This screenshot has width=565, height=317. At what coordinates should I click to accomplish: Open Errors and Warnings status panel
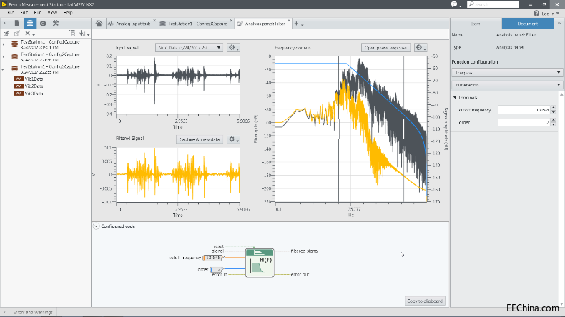(33, 312)
